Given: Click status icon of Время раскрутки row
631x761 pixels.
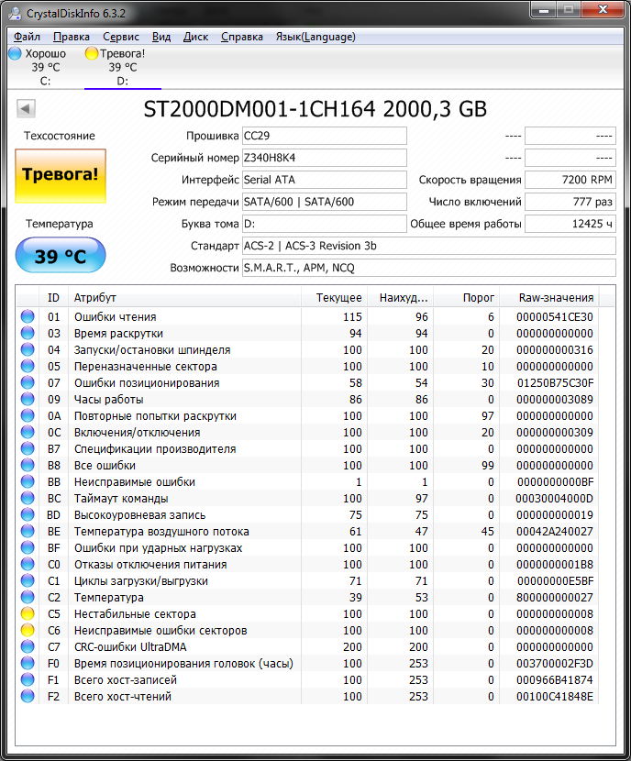Looking at the screenshot, I should point(28,333).
